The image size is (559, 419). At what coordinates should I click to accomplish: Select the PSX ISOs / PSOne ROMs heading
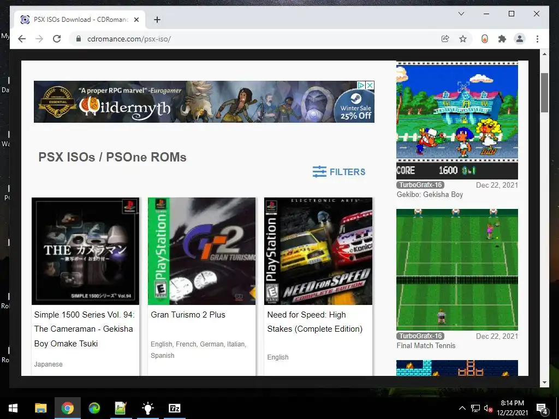tap(112, 157)
